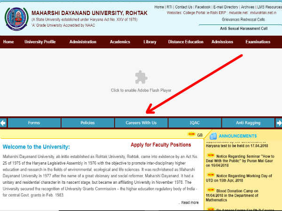Image resolution: width=282 pixels, height=211 pixels.
Task: Open the notice on Puran Mal Gaur seminar
Action: 240,161
